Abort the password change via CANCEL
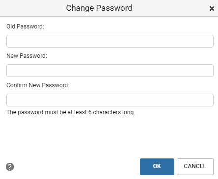 coord(195,167)
